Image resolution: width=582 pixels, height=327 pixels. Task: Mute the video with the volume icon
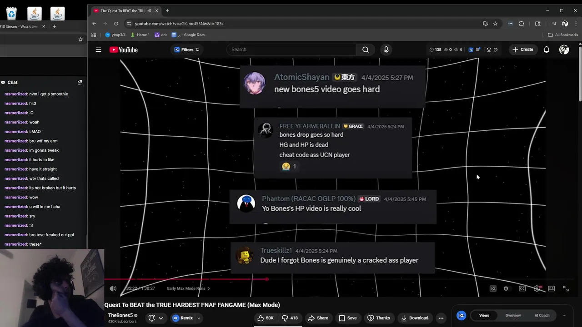pos(113,288)
